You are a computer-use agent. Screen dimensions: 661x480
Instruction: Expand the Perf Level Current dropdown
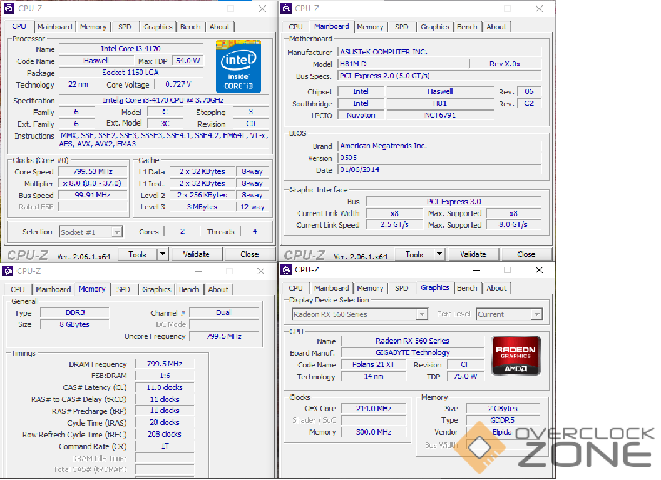[x=536, y=314]
